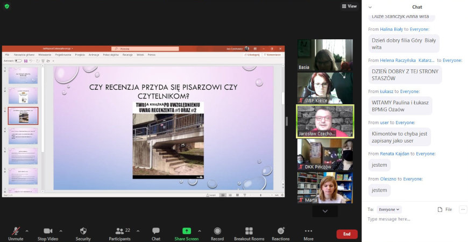This screenshot has height=242, width=468.
Task: Open Reactions menu
Action: 281,233
